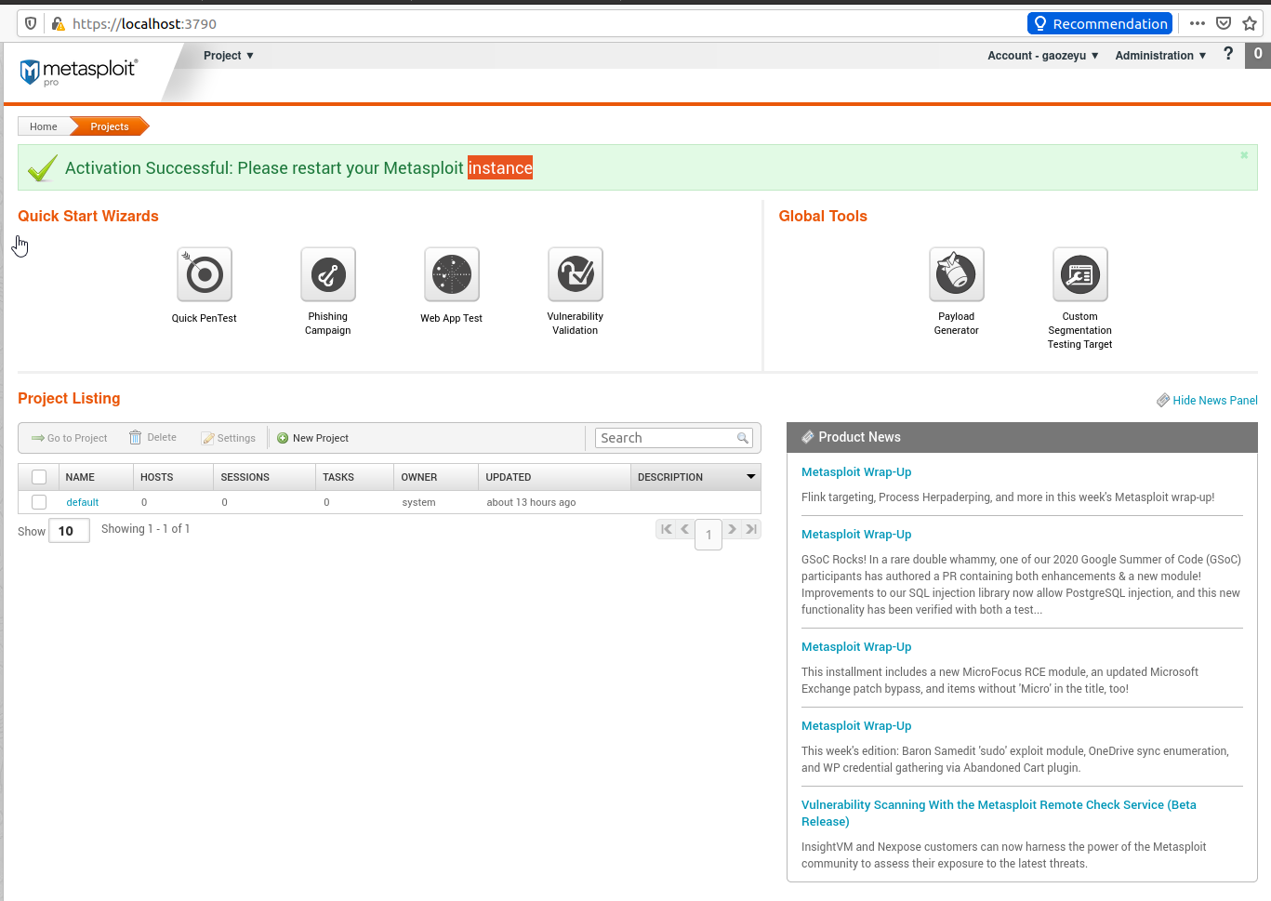
Task: Open the Quick PenTest wizard
Action: click(204, 274)
